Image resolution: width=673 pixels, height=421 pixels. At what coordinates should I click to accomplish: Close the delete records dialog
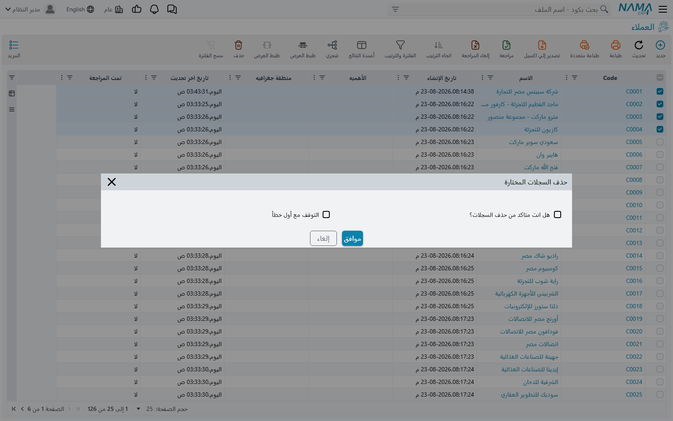click(x=111, y=182)
